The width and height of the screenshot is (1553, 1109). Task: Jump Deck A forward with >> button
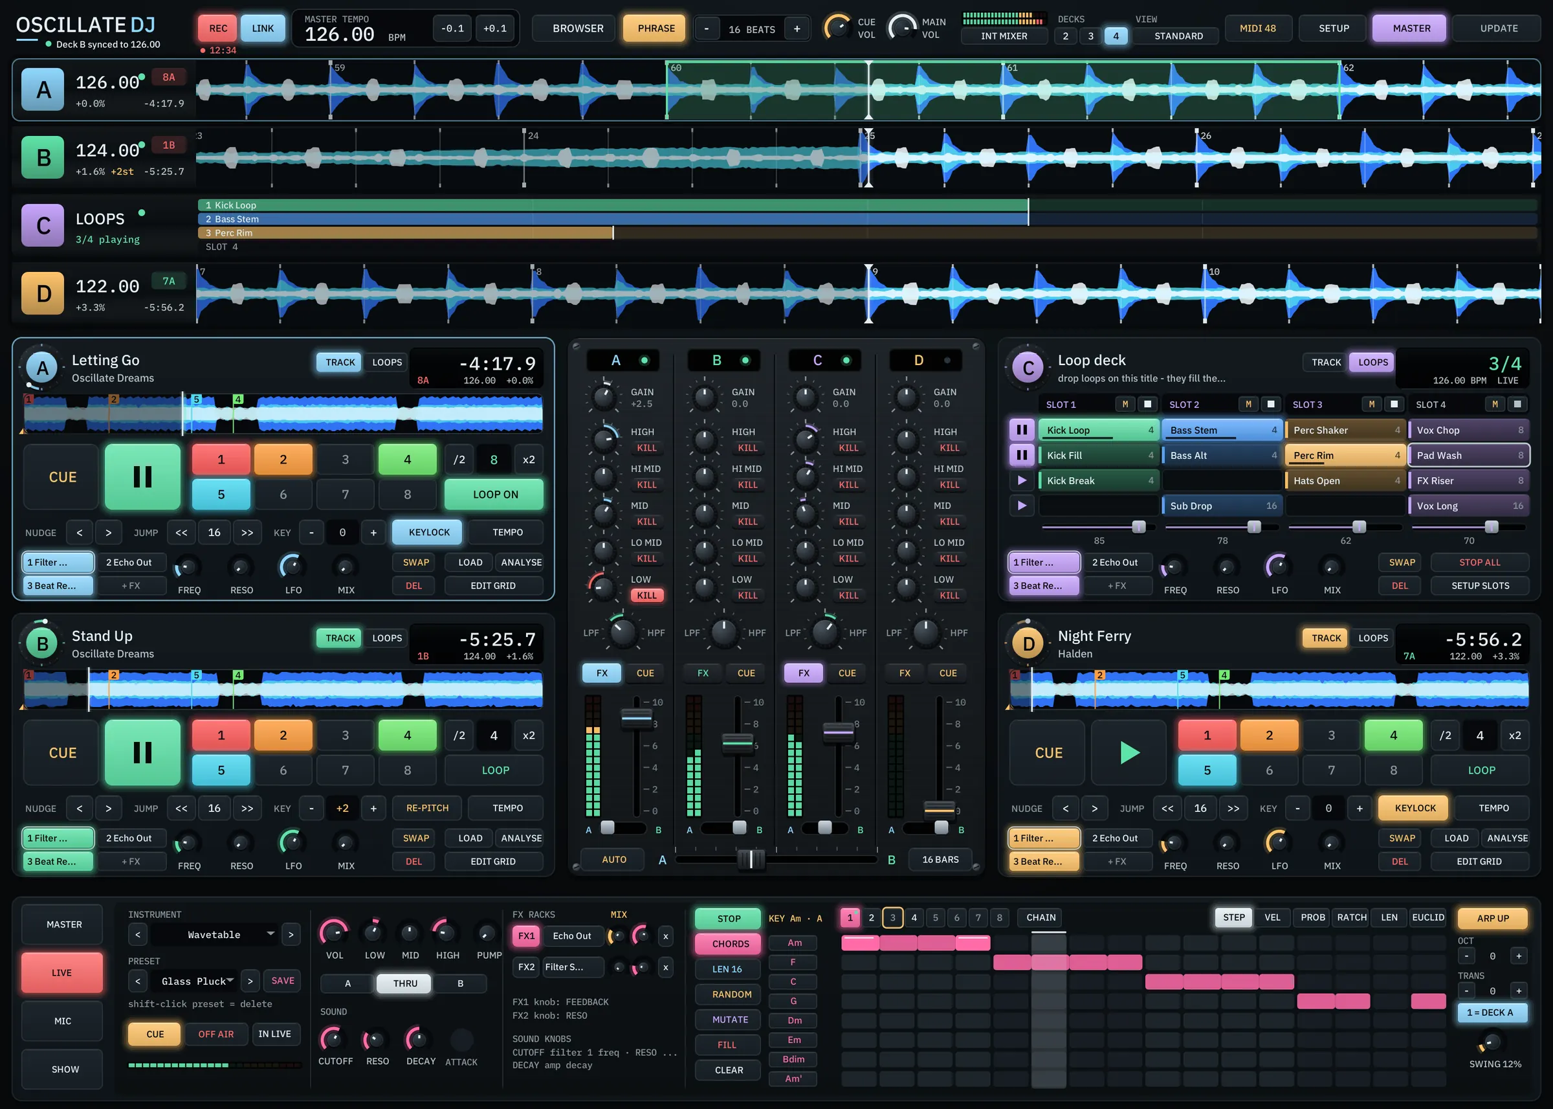(247, 533)
